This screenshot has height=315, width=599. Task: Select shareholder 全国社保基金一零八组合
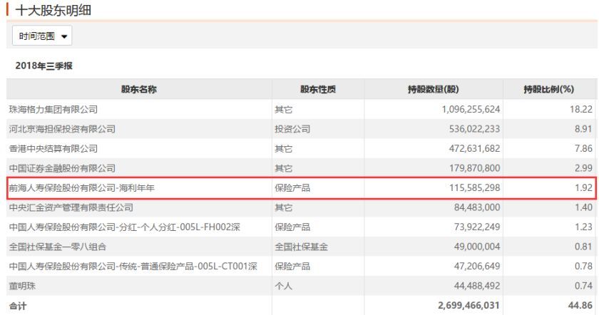click(58, 247)
